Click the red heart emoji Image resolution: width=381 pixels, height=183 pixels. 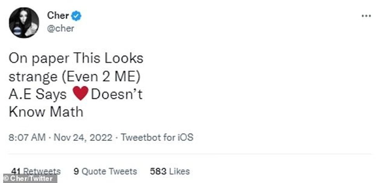click(80, 94)
